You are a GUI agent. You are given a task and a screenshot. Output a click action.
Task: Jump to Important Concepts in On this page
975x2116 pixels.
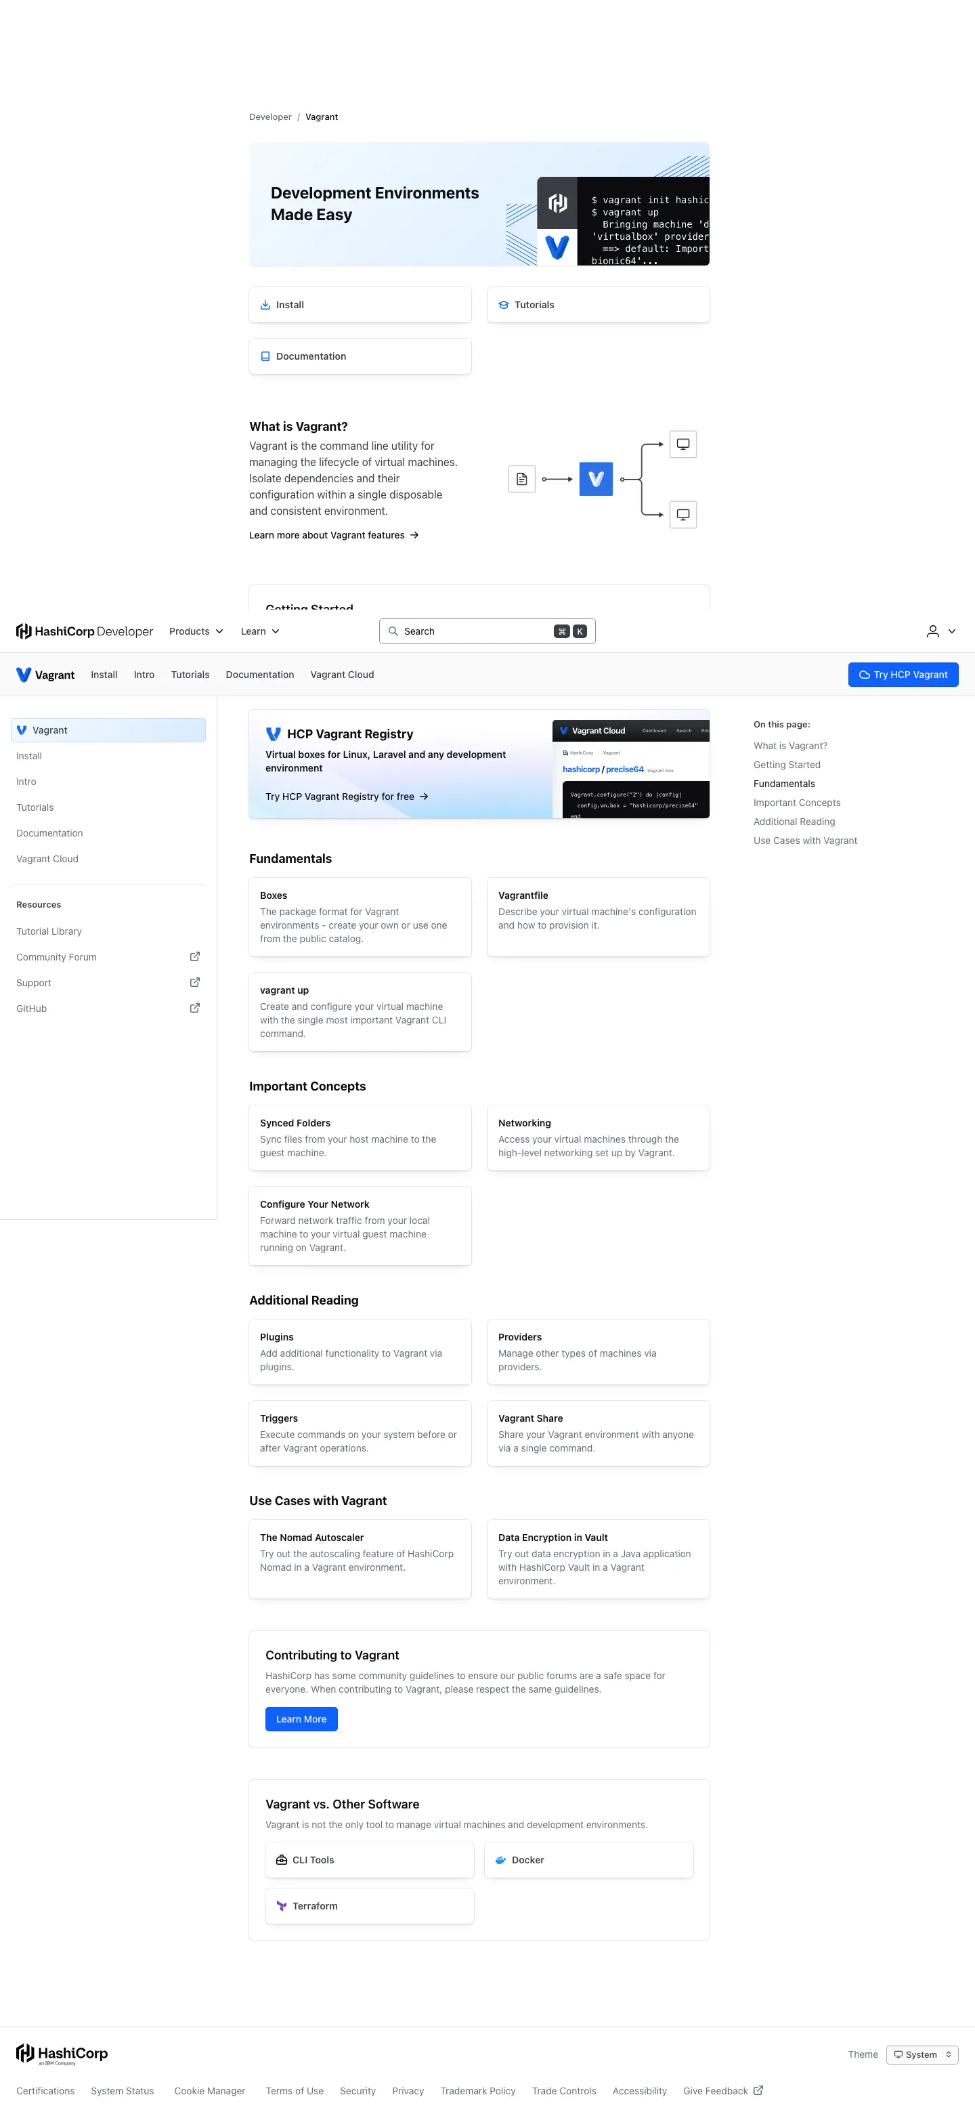point(797,803)
